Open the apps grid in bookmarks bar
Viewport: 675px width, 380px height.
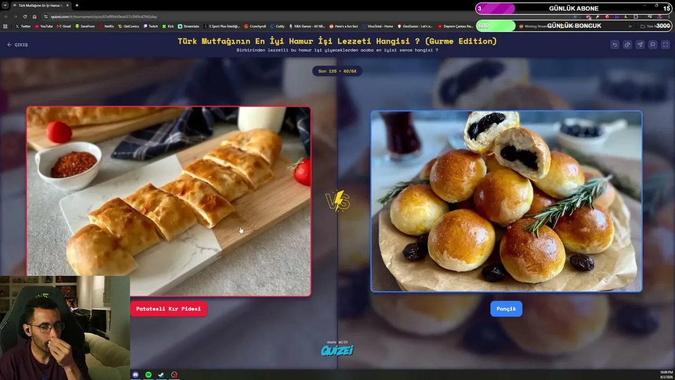pos(6,26)
